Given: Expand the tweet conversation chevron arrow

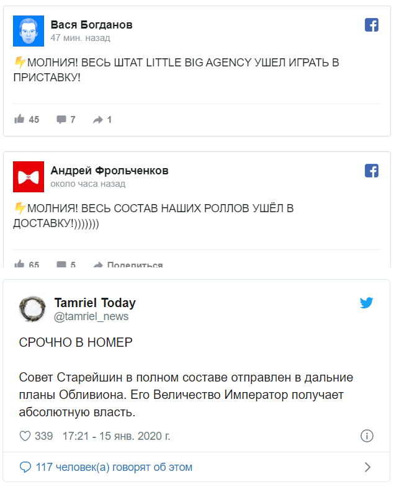Looking at the screenshot, I should click(x=367, y=467).
